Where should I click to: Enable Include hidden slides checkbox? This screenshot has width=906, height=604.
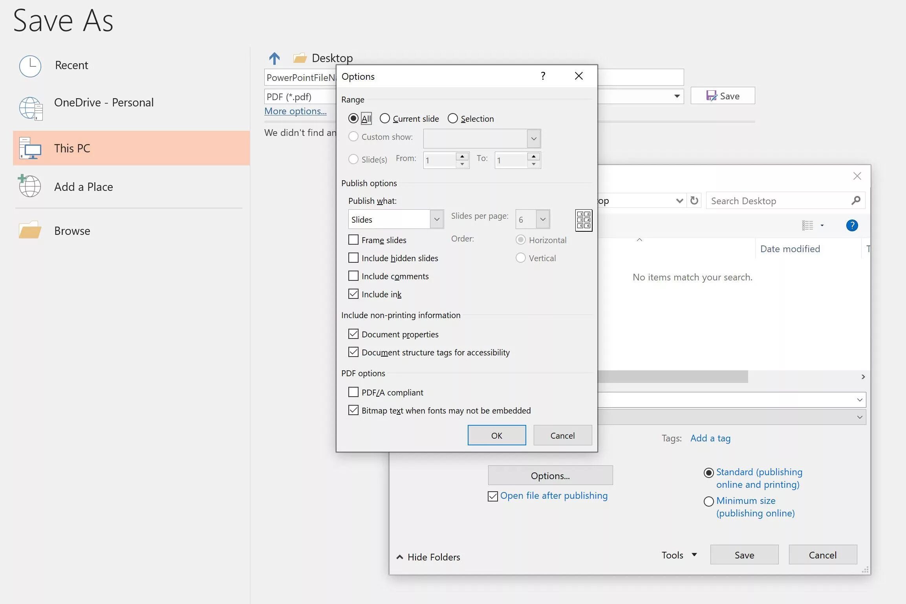pyautogui.click(x=353, y=258)
